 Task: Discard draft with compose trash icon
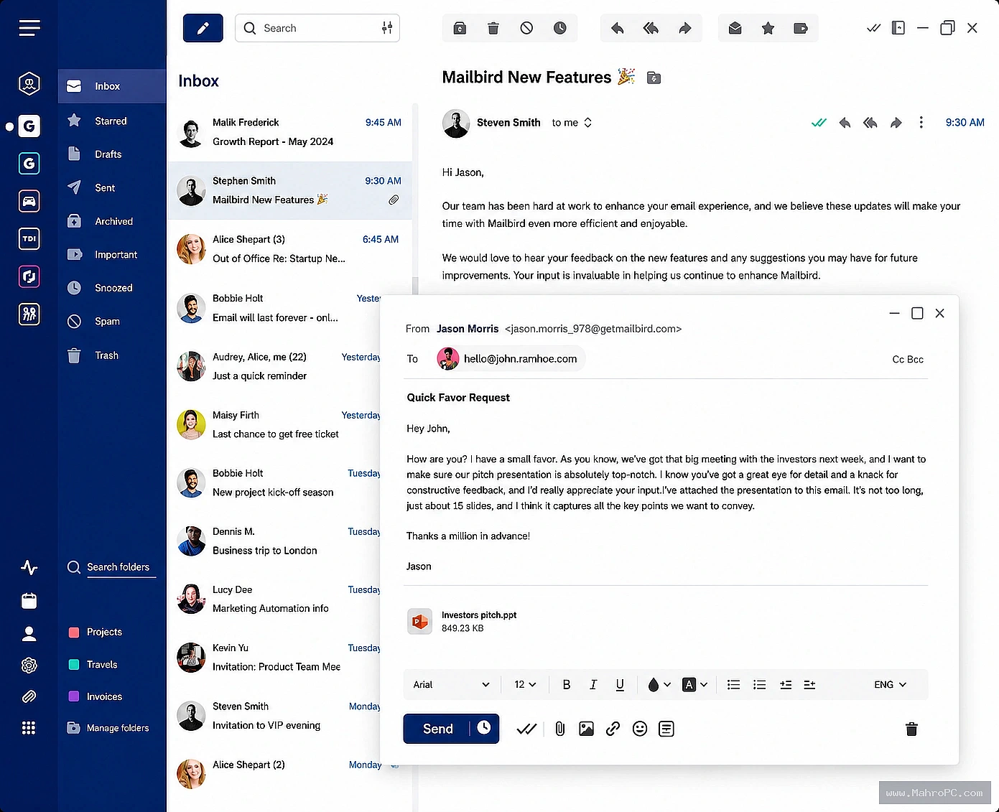click(x=911, y=729)
